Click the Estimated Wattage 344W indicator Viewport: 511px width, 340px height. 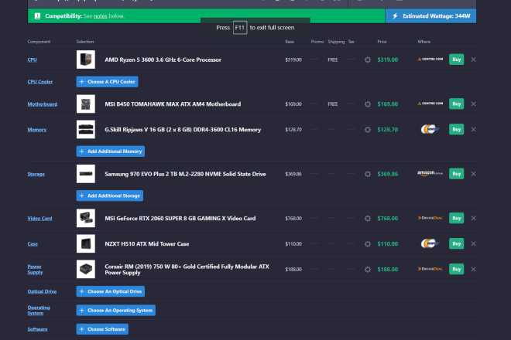(430, 16)
